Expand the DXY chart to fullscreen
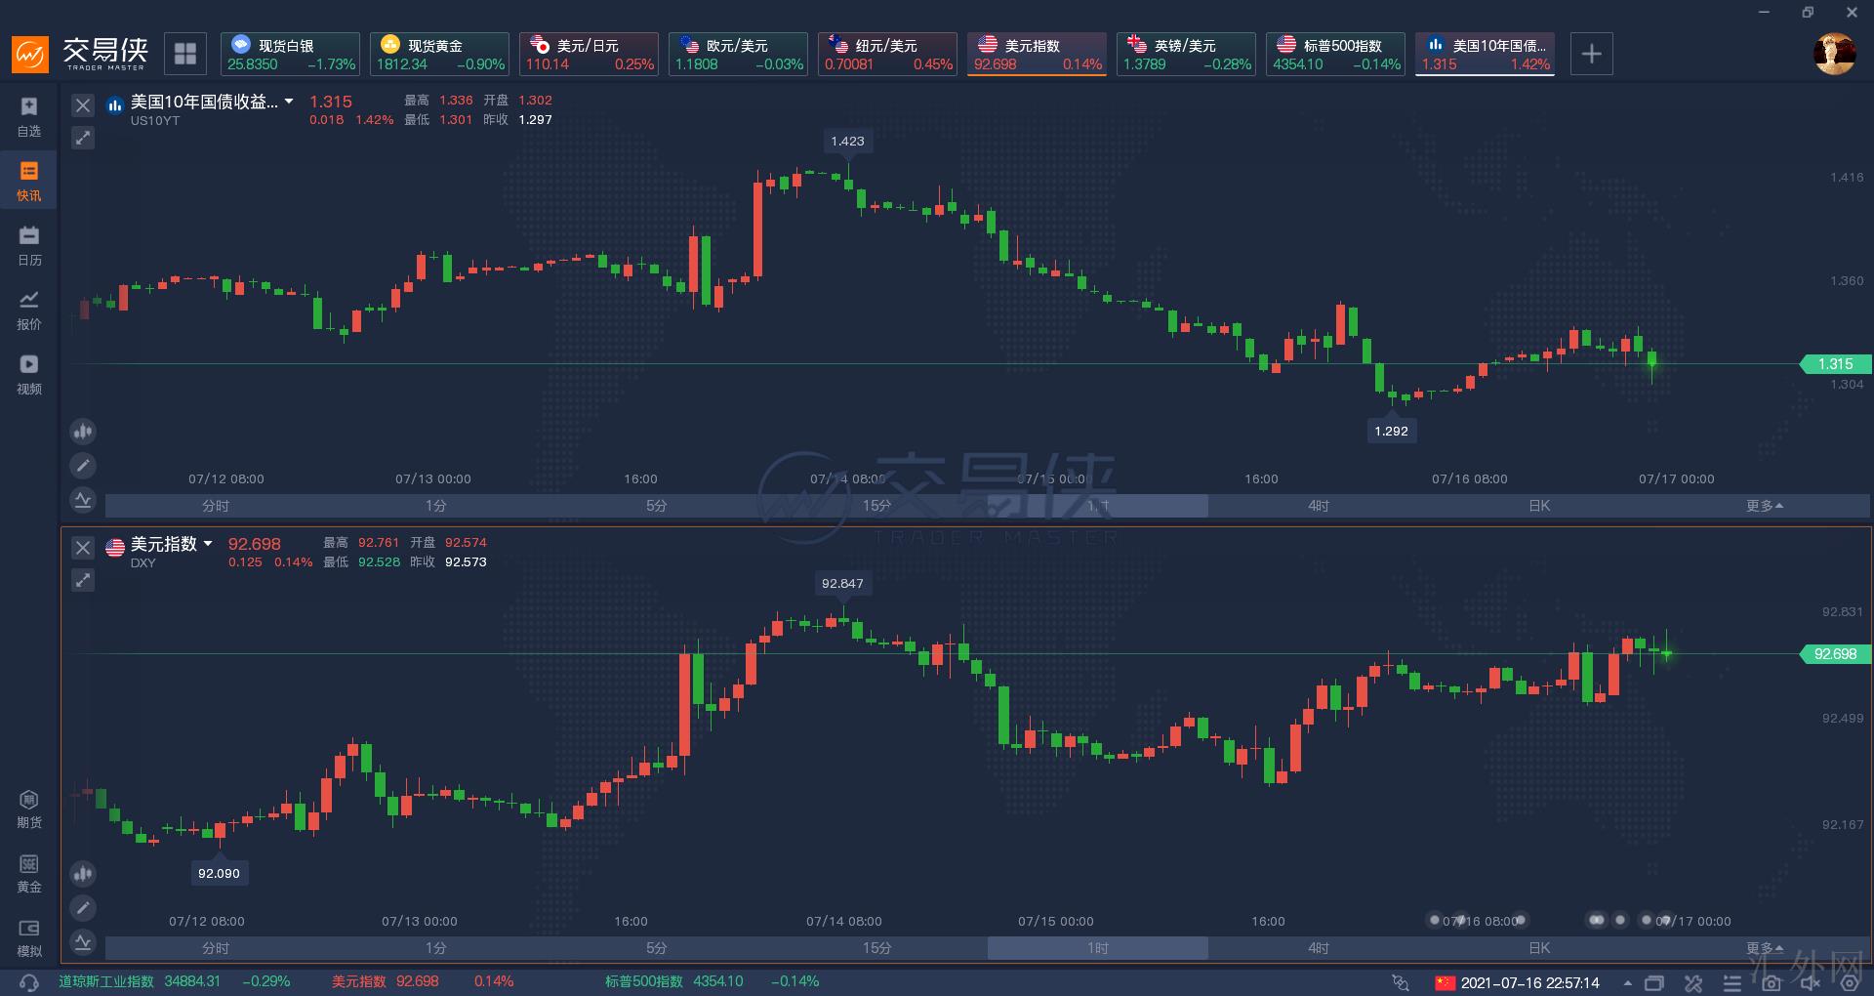 (x=83, y=580)
